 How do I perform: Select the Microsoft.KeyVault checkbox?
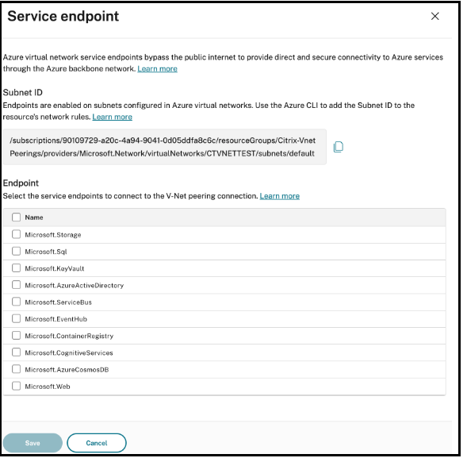16,268
